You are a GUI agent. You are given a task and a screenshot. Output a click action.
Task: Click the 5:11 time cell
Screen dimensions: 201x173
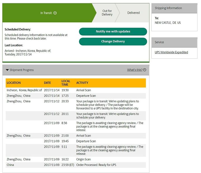[x=64, y=147]
